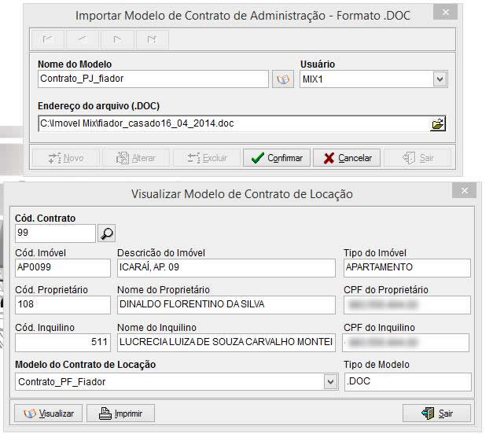Click the Imprimir button
This screenshot has height=441, width=493.
(x=120, y=413)
